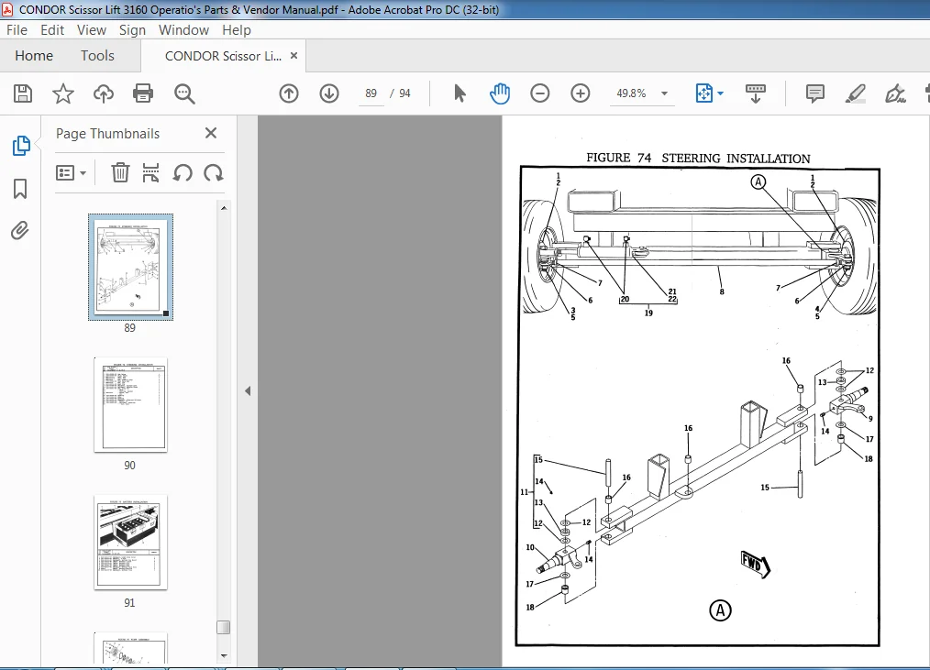Click the thumbnail panel scrollbar handle
Screen dimensions: 930x670
pyautogui.click(x=224, y=627)
